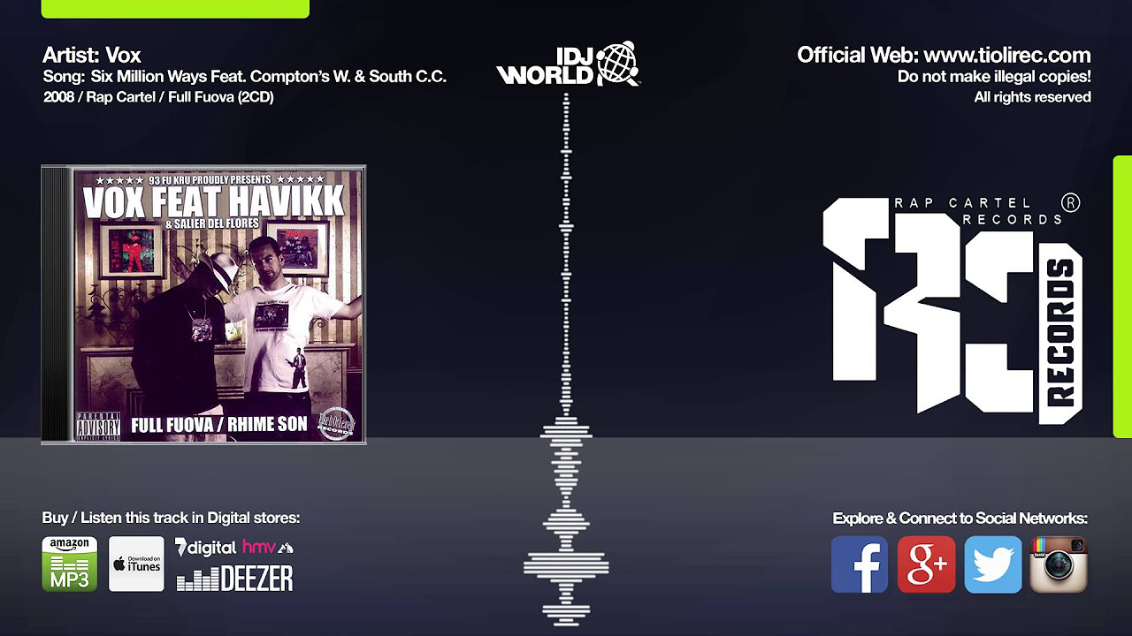Open the Deezer logo link
Viewport: 1132px width, 636px height.
point(234,579)
